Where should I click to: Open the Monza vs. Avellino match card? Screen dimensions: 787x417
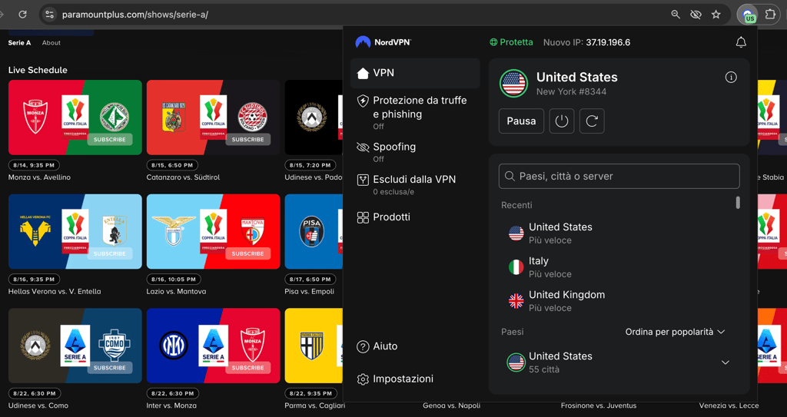(x=75, y=117)
